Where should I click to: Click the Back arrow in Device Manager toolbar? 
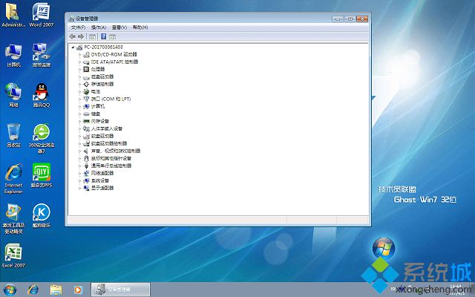pyautogui.click(x=73, y=36)
